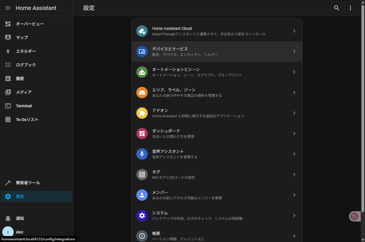Open ログブック in the sidebar

tap(36, 65)
